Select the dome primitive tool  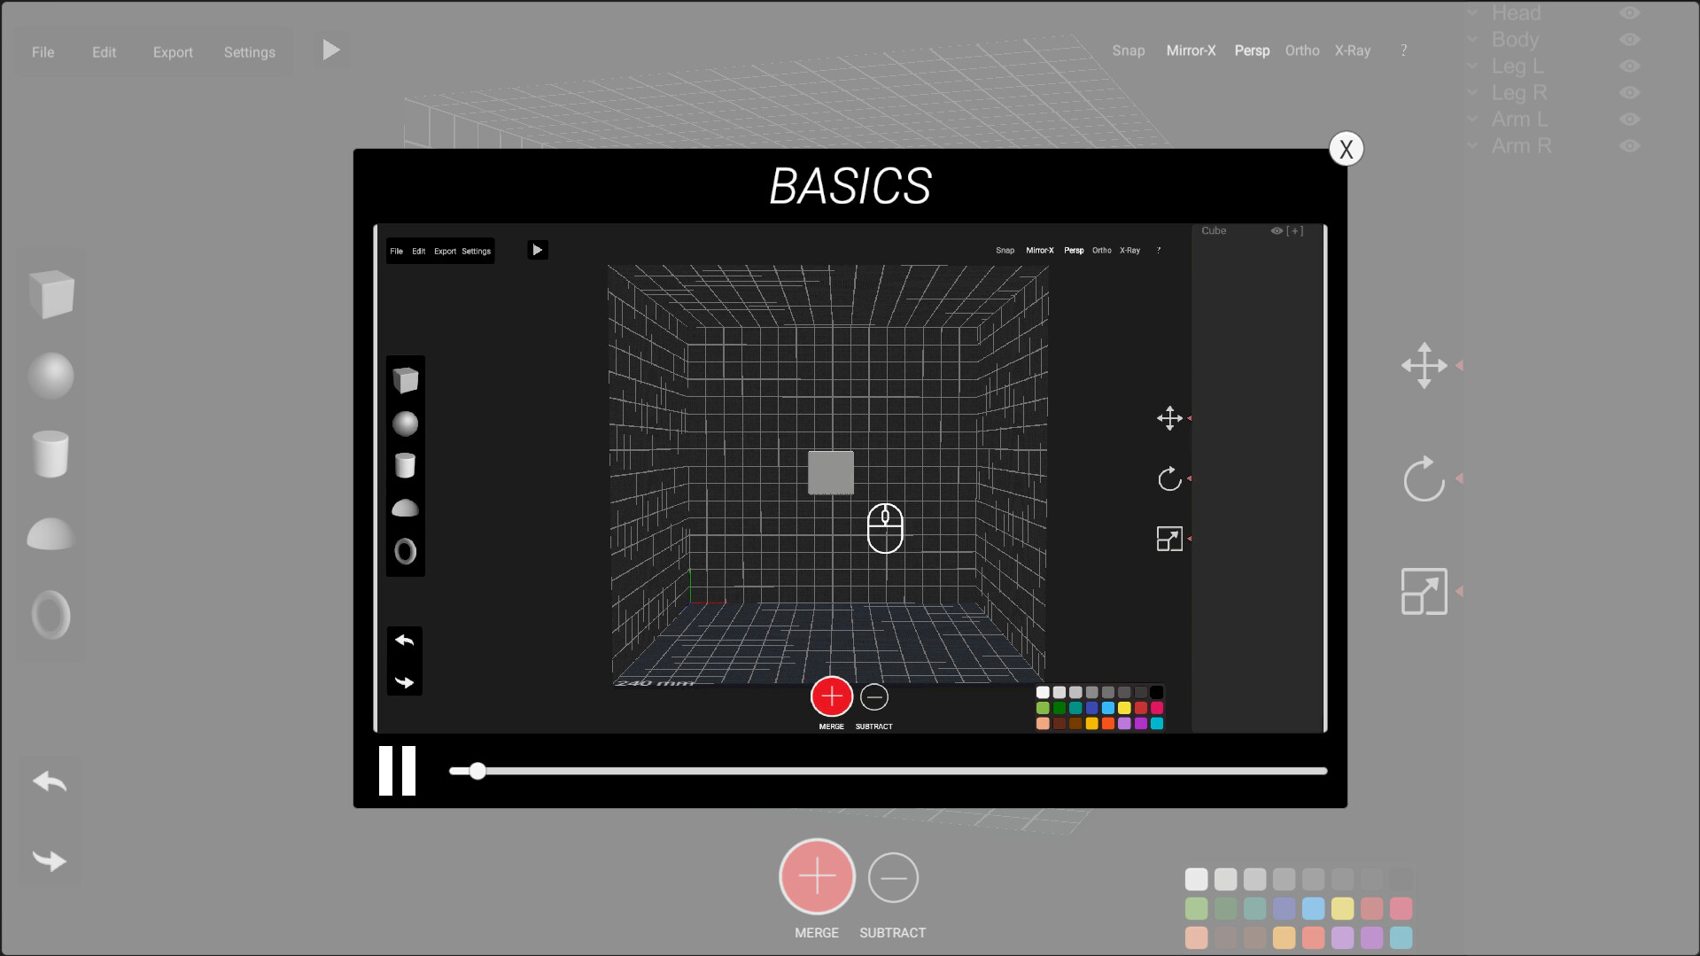tap(50, 532)
